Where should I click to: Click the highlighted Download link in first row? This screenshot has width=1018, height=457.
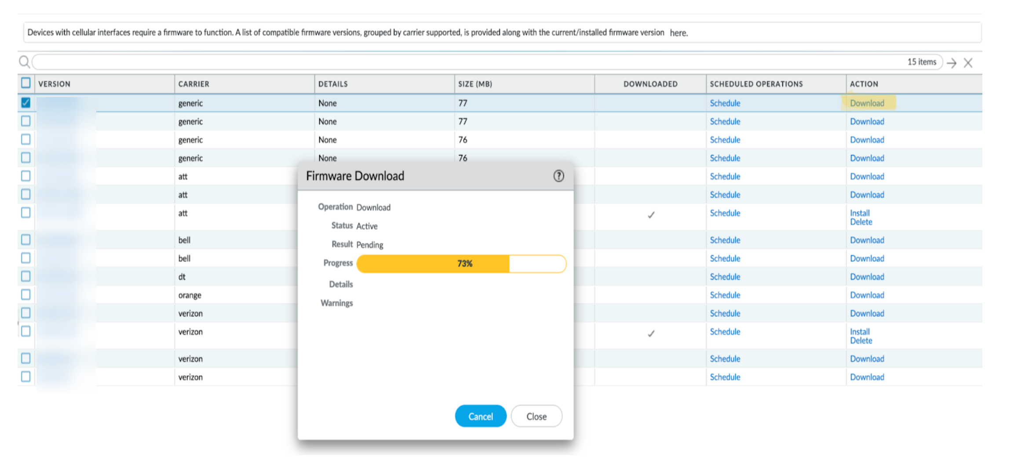[867, 103]
